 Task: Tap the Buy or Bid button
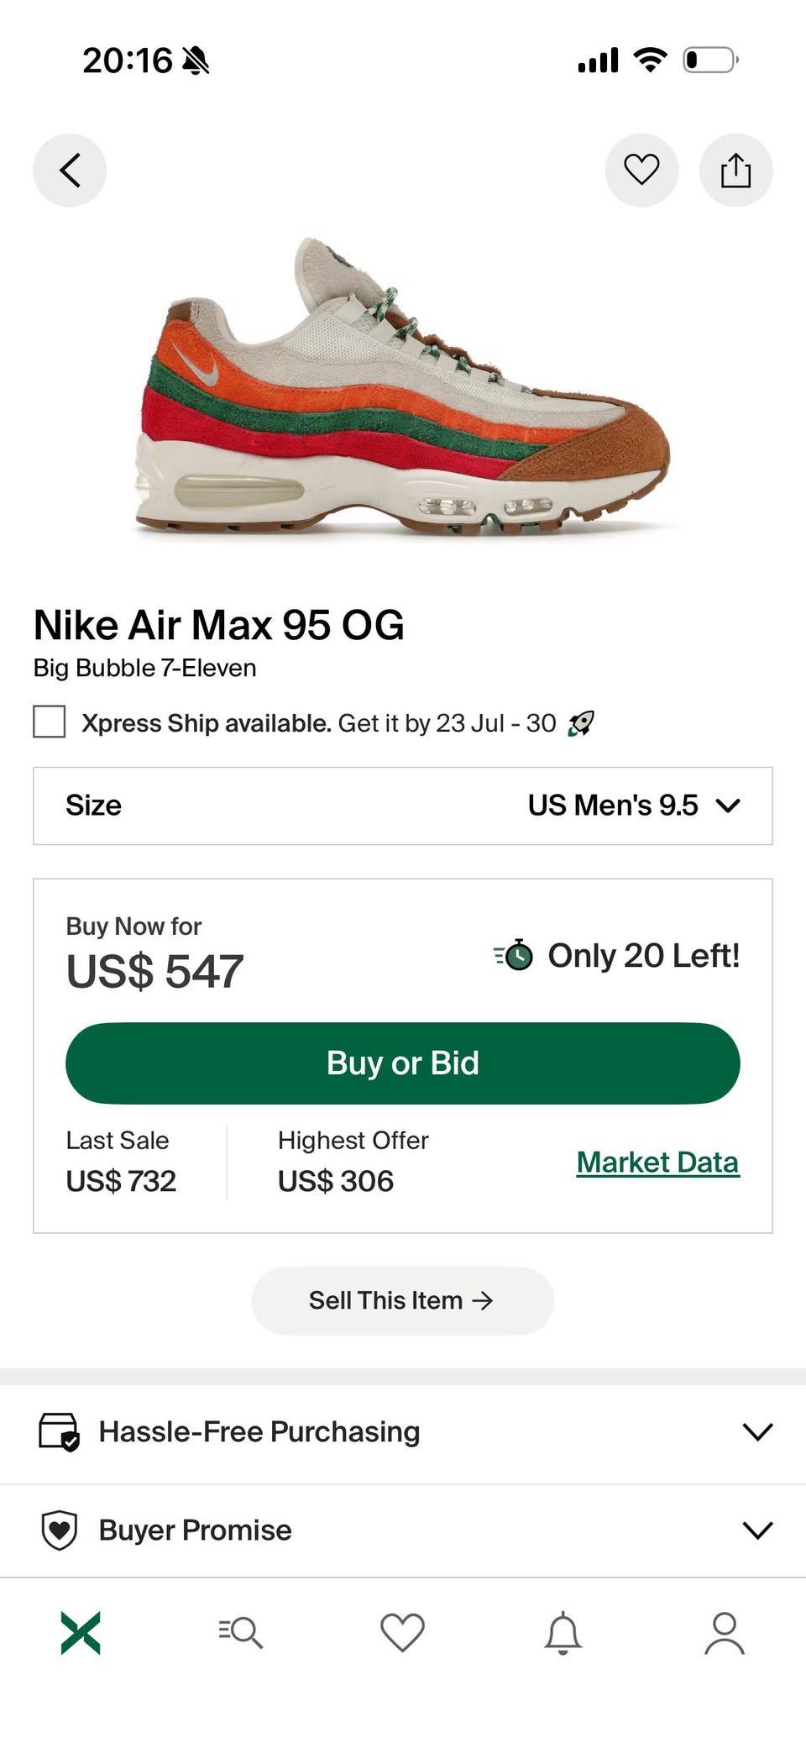403,1063
